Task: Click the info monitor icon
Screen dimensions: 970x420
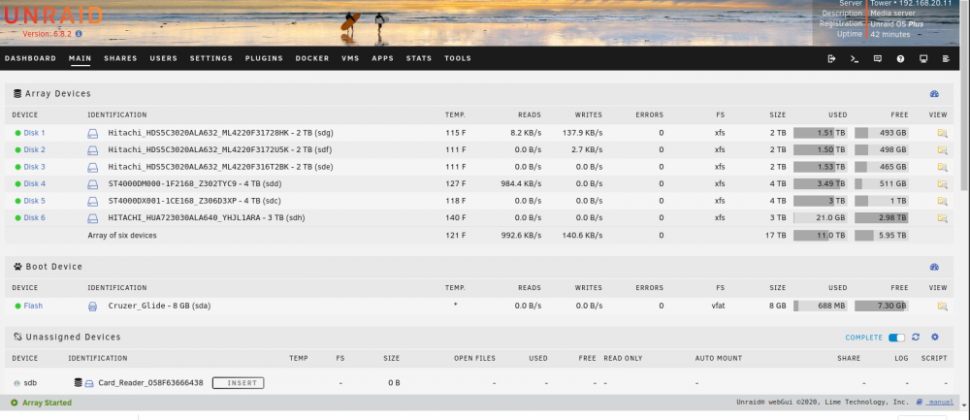Action: (923, 59)
